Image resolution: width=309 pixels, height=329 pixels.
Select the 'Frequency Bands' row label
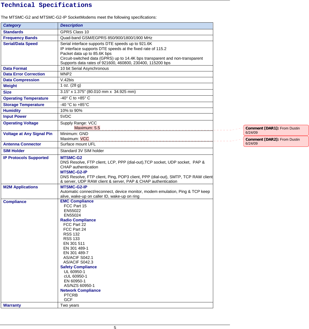(20, 38)
